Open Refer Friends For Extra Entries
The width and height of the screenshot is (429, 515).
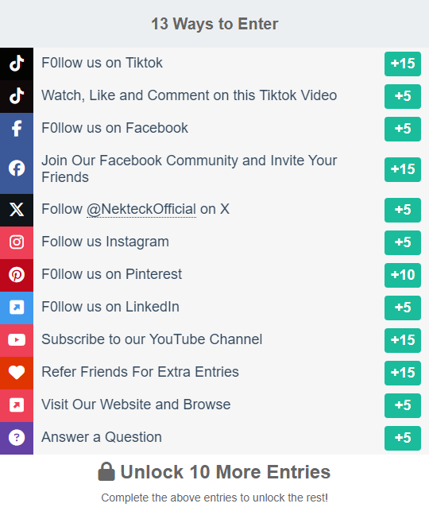214,373
